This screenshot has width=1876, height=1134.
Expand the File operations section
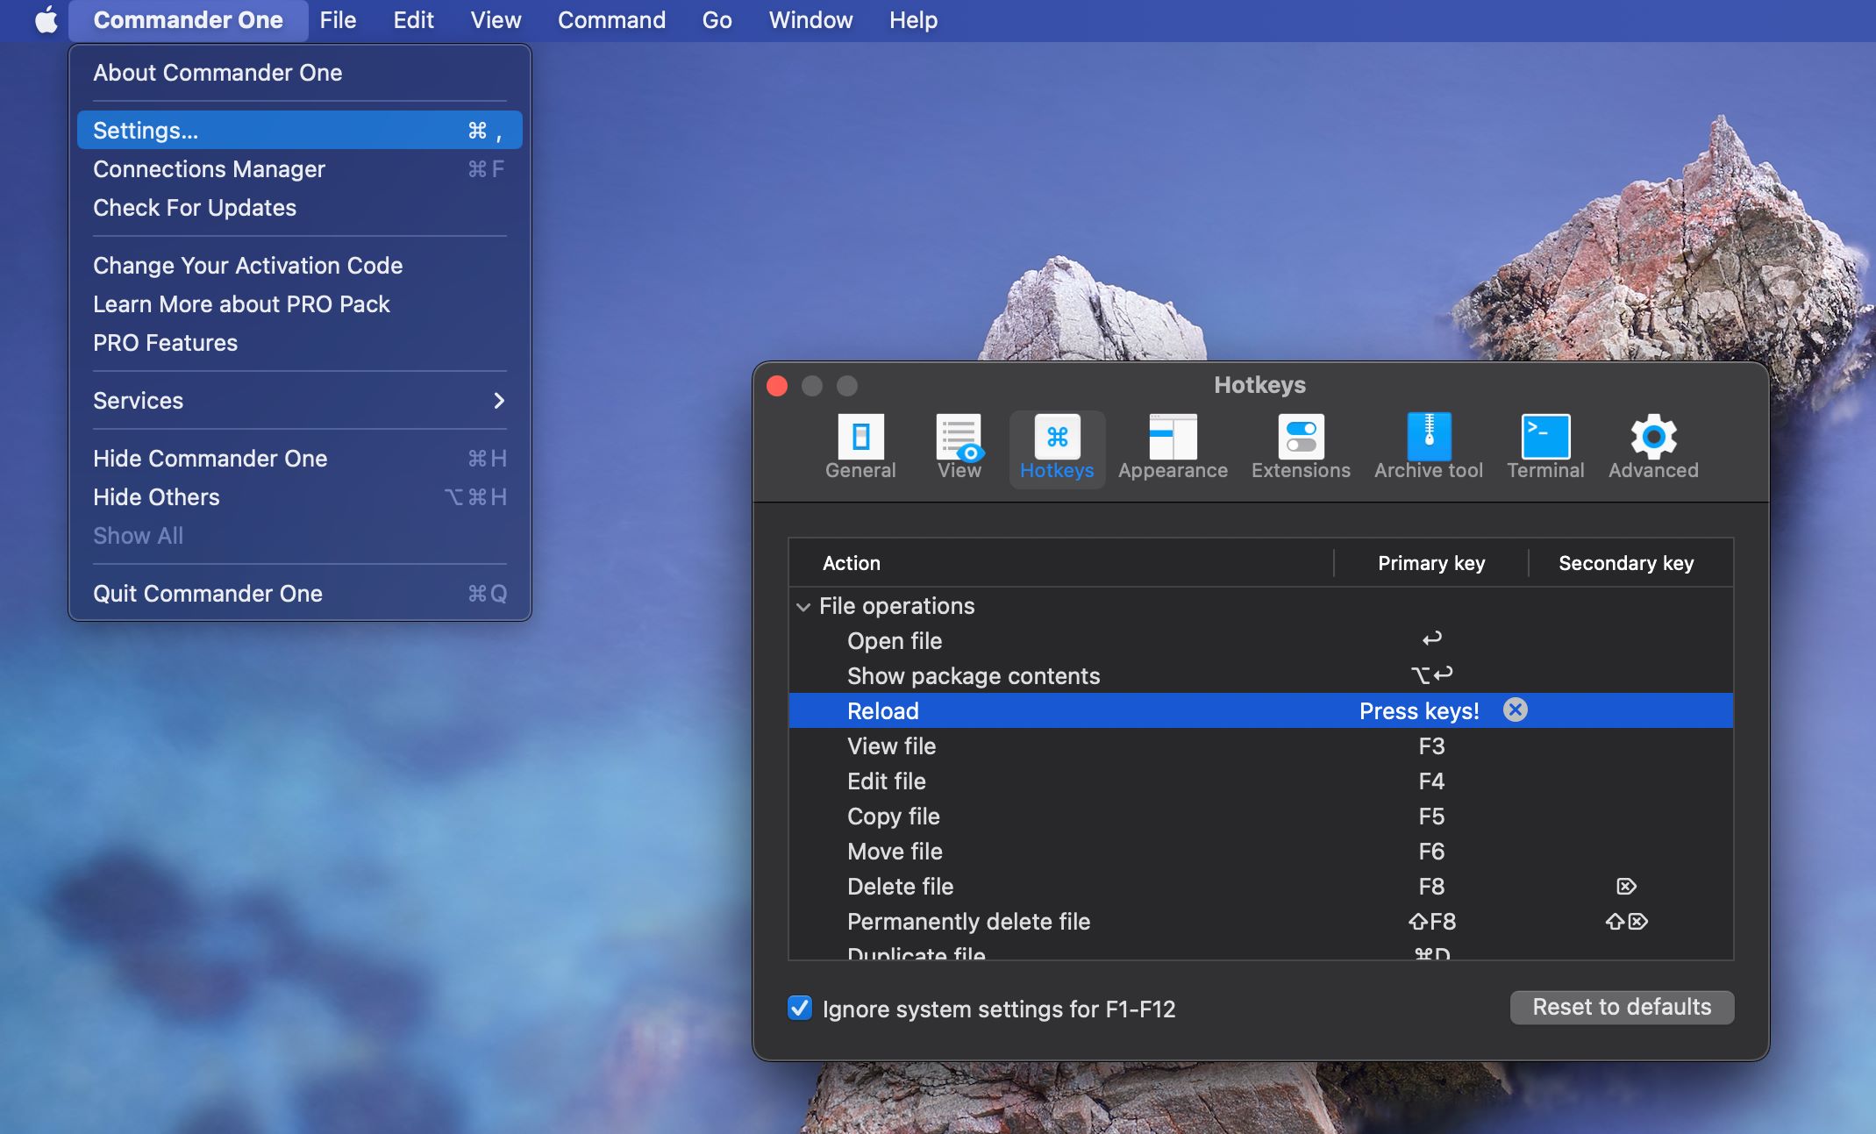click(x=802, y=604)
